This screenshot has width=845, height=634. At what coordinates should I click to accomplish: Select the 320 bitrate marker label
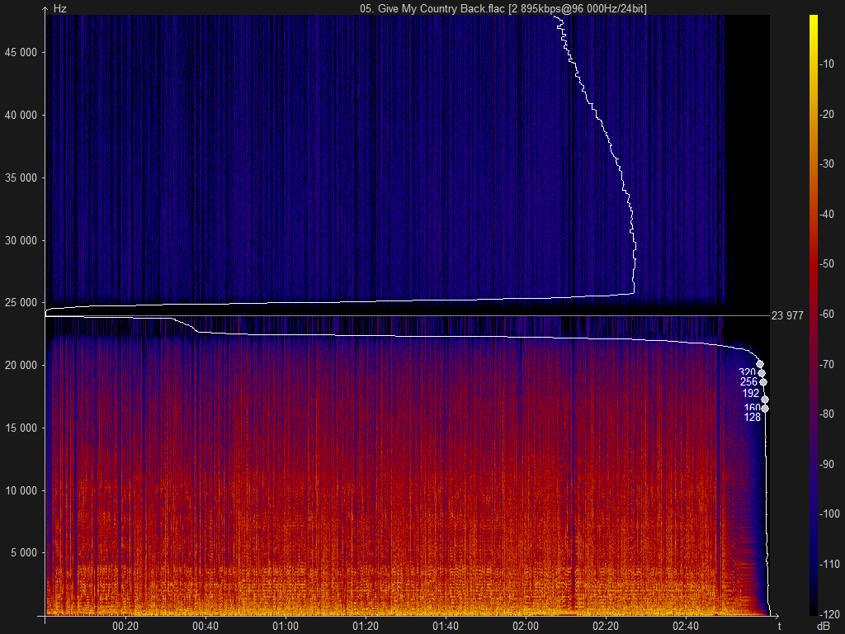click(747, 372)
